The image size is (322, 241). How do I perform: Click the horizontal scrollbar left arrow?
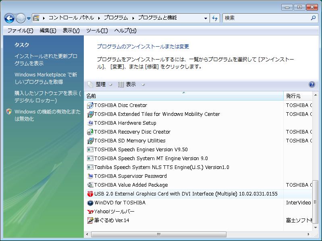(x=87, y=234)
